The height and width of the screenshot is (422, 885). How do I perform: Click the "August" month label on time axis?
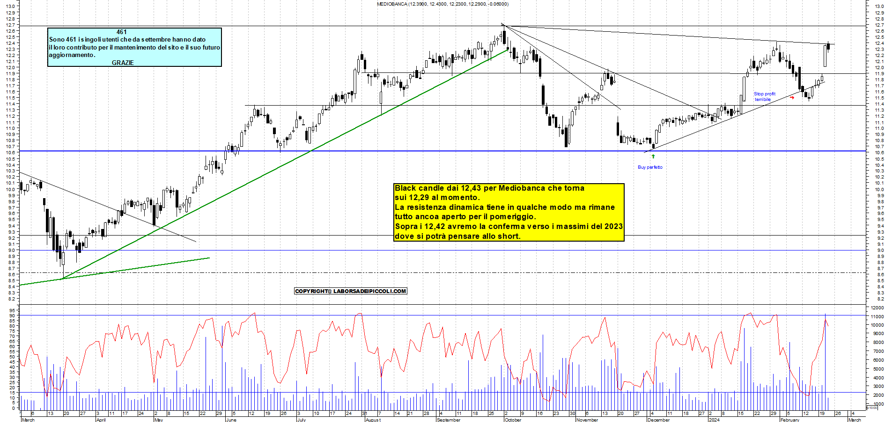click(373, 420)
